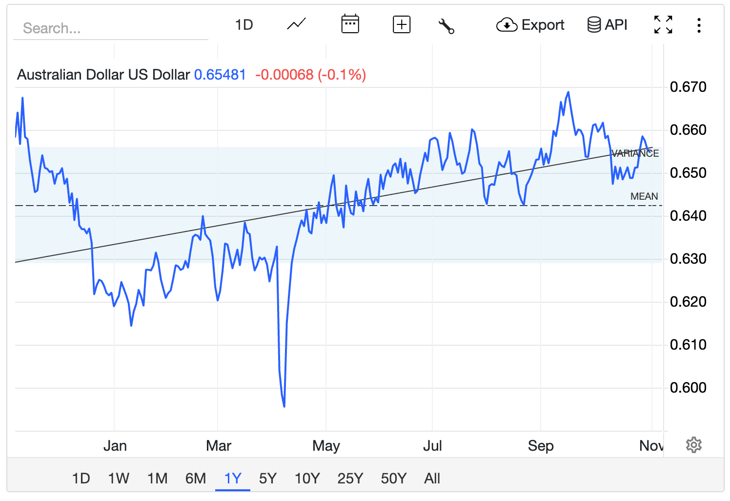Open the 1D interval dropdown

pos(244,24)
